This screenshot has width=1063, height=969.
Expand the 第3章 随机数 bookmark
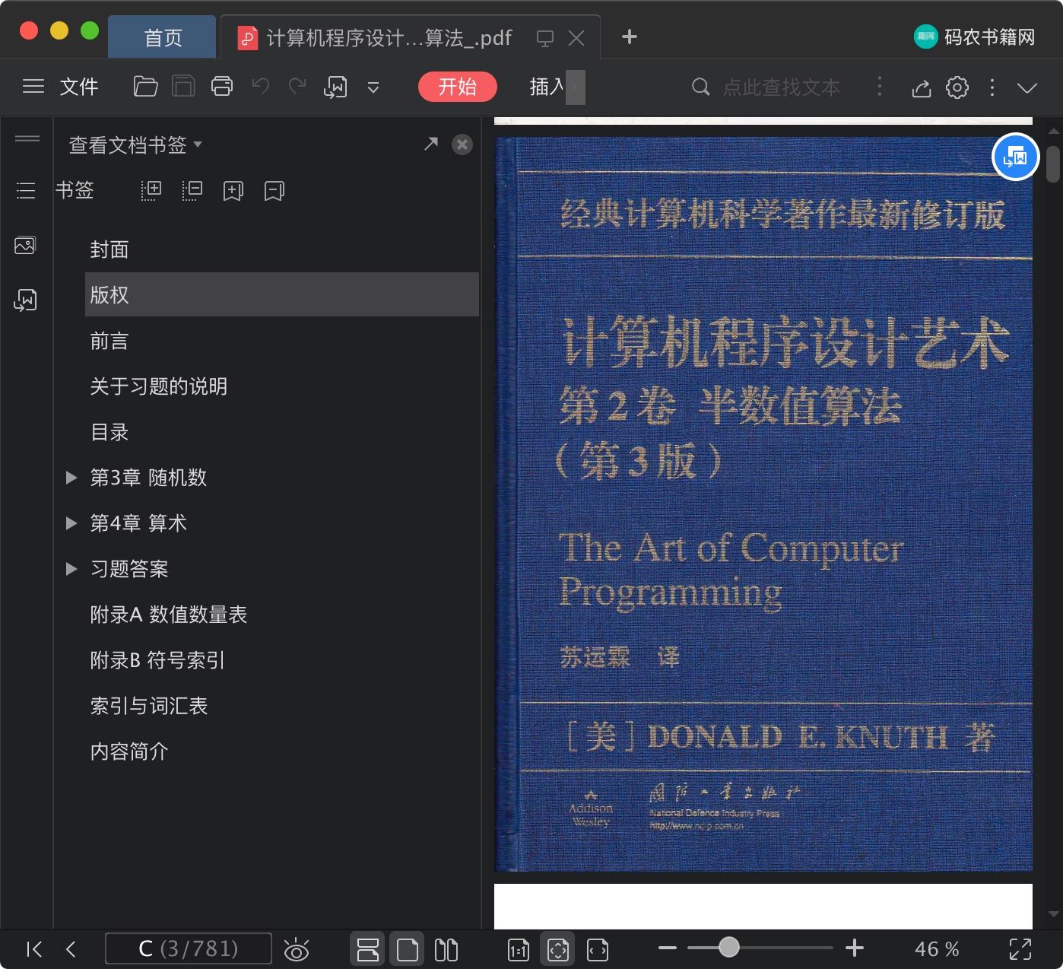click(71, 478)
